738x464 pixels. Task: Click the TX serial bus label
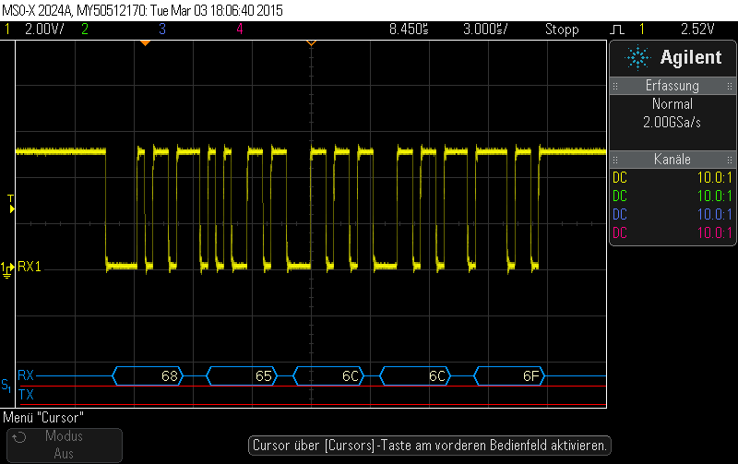click(x=26, y=394)
